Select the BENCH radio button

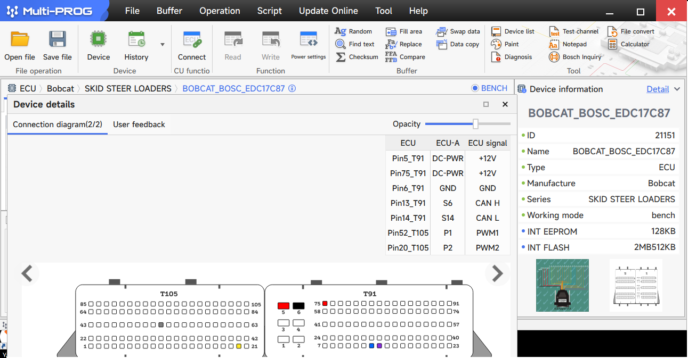475,88
